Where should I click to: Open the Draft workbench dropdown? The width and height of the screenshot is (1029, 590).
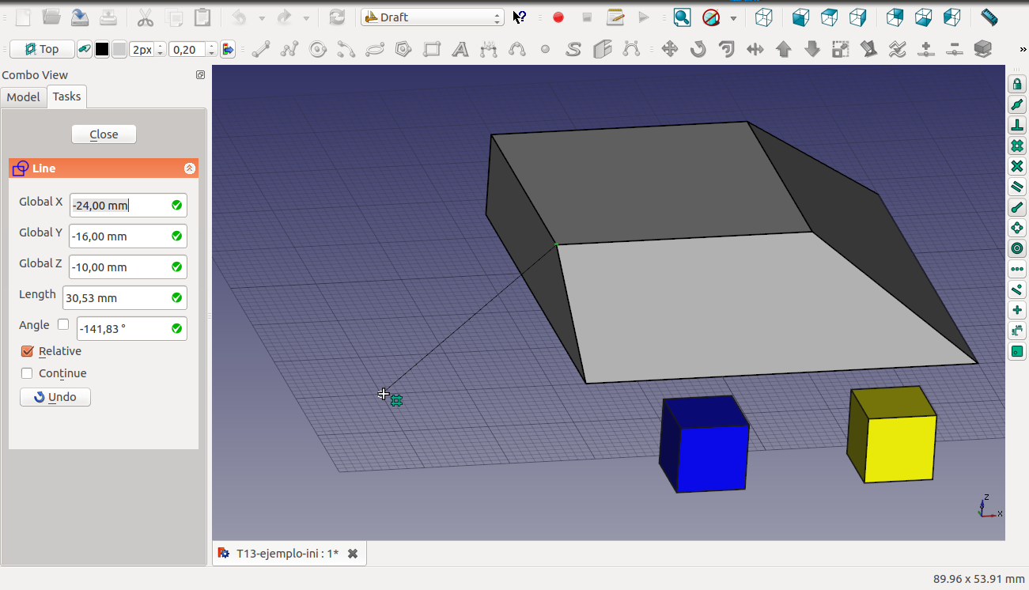tap(432, 17)
